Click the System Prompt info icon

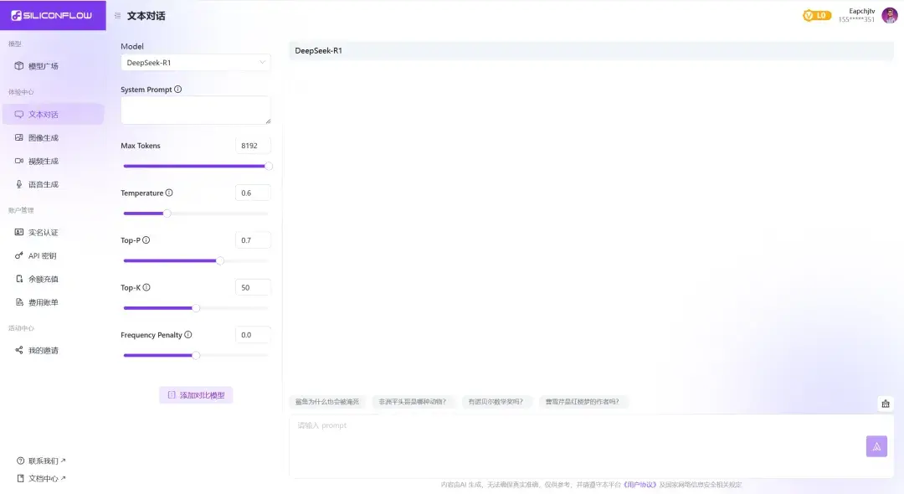click(178, 90)
